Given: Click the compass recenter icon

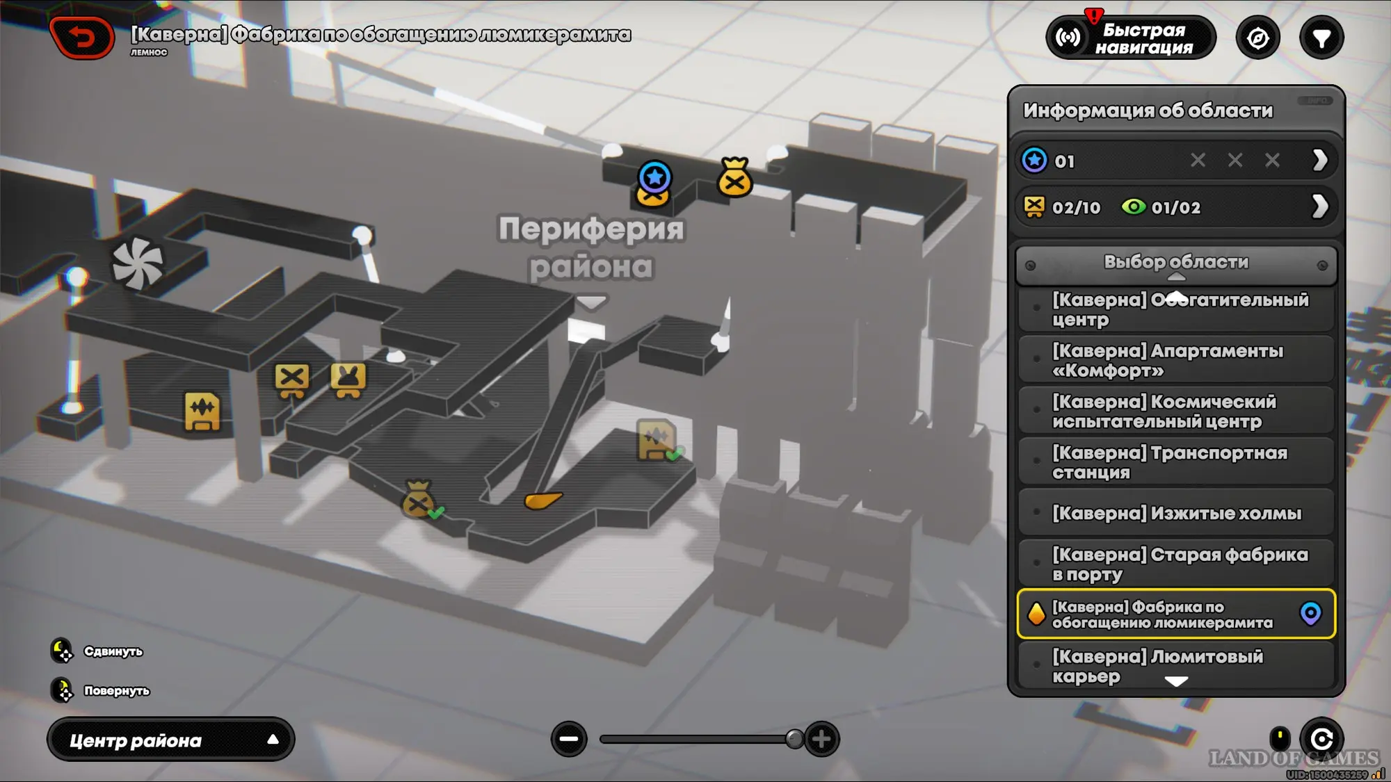Looking at the screenshot, I should pos(1257,38).
